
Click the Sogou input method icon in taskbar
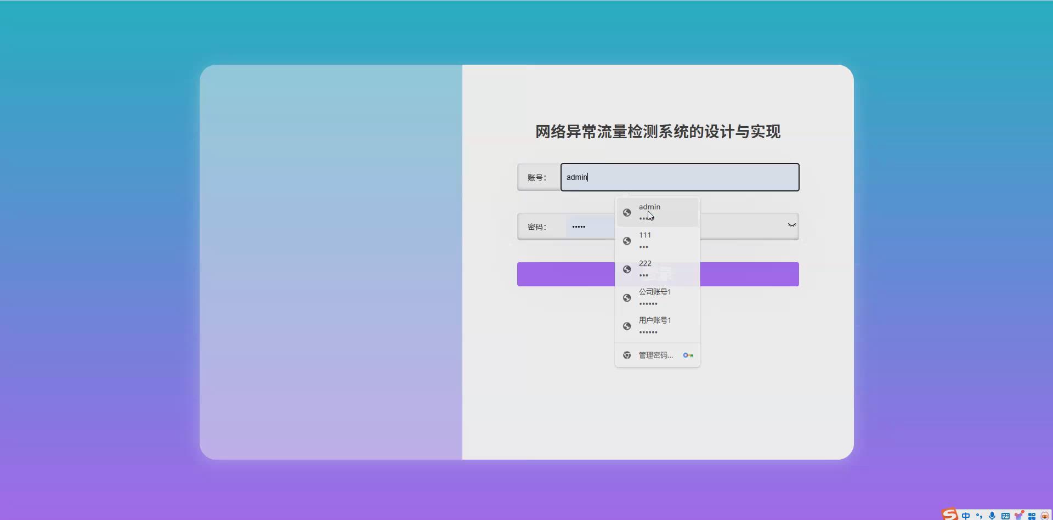pyautogui.click(x=949, y=516)
